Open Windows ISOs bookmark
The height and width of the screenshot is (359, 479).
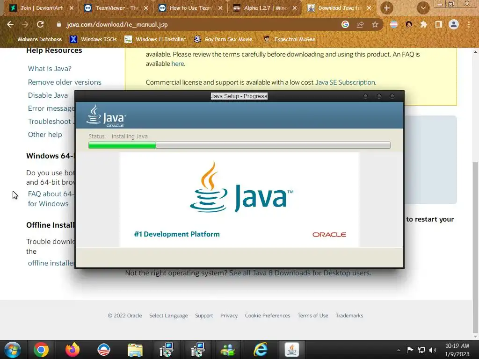point(93,39)
